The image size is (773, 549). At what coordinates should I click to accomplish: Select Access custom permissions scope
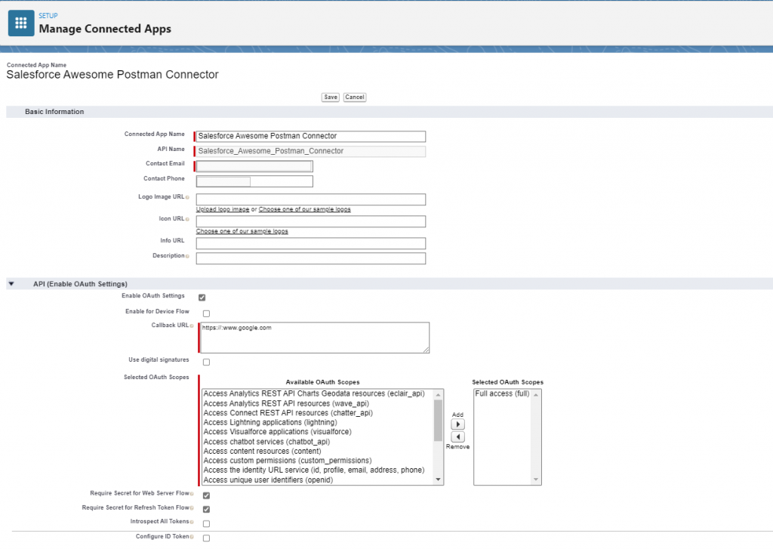[288, 460]
